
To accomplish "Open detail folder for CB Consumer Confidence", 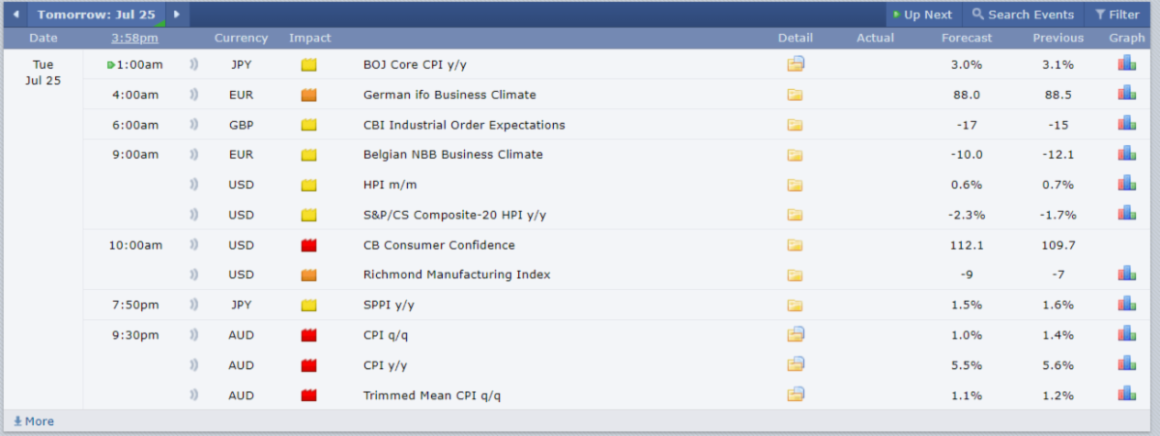I will click(795, 246).
